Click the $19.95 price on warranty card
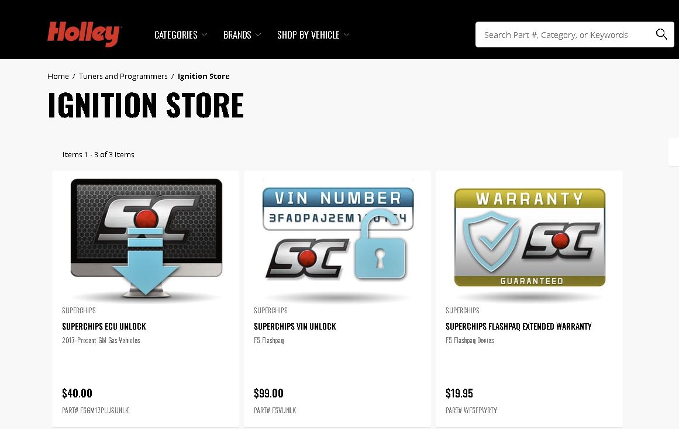 (459, 393)
